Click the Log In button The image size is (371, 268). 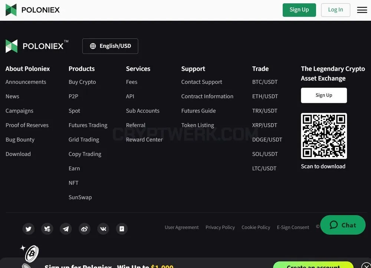[335, 10]
